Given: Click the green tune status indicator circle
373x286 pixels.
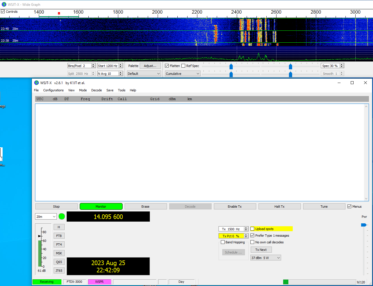Looking at the screenshot, I should [x=62, y=216].
